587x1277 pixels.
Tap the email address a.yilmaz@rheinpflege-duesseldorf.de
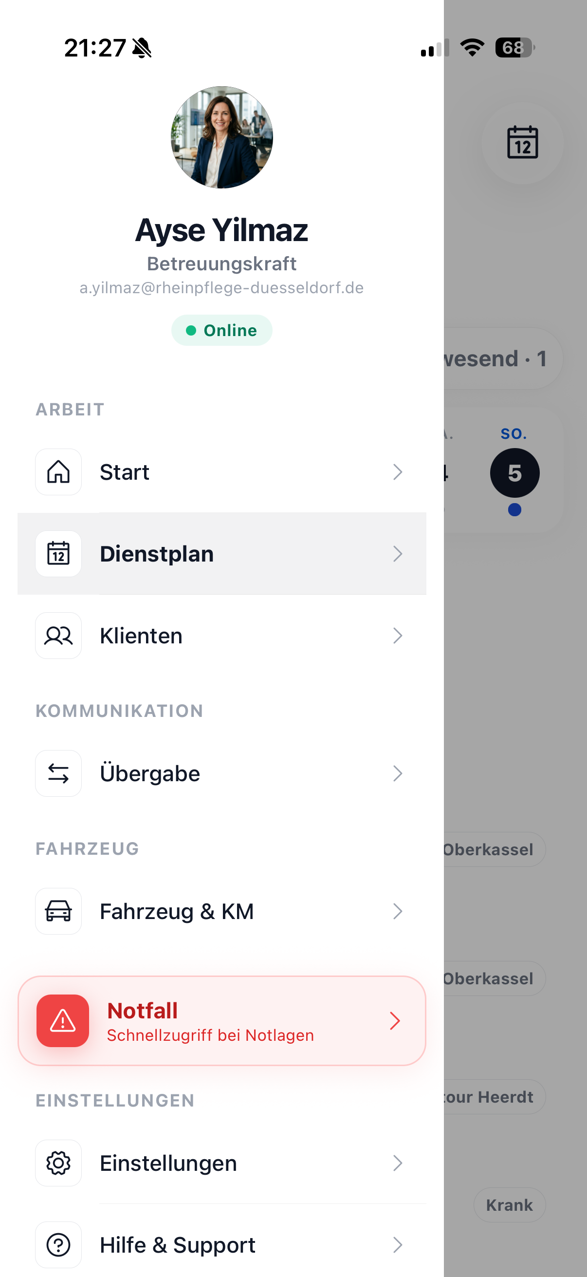[x=222, y=287]
